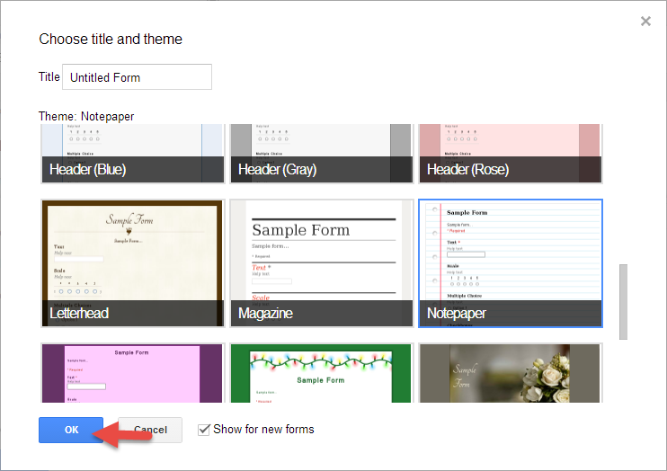Click the Title text field
Viewport: 667px width, 471px height.
(x=137, y=77)
